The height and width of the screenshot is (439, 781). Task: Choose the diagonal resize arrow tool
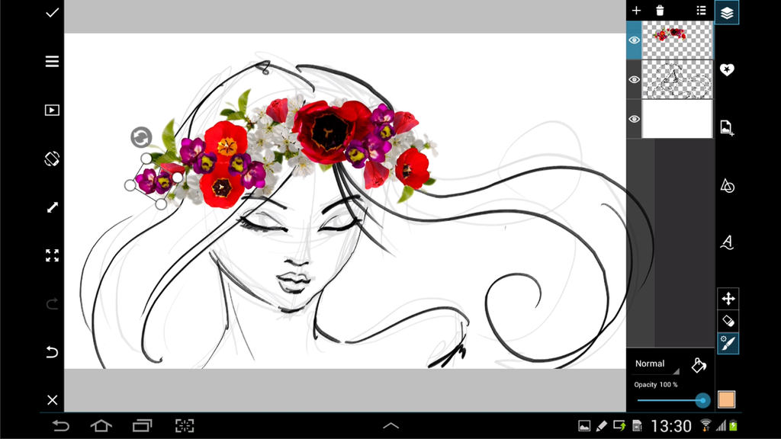click(53, 207)
